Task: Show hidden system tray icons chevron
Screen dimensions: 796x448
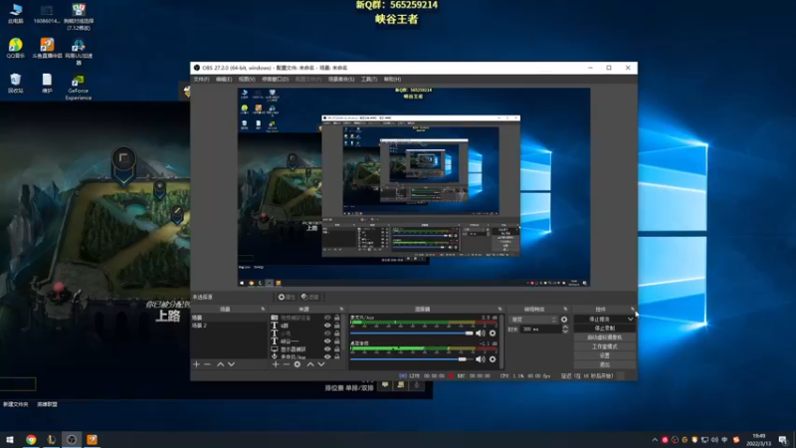Action: pos(655,440)
